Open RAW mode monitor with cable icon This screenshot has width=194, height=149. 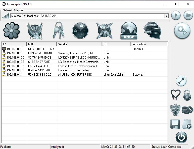click(152, 30)
